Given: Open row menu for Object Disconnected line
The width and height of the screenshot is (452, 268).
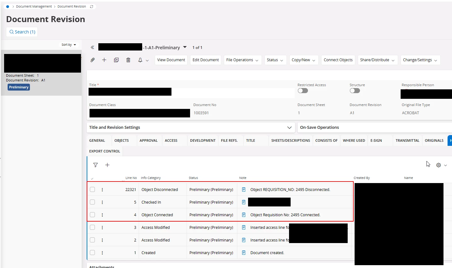Looking at the screenshot, I should click(x=102, y=190).
